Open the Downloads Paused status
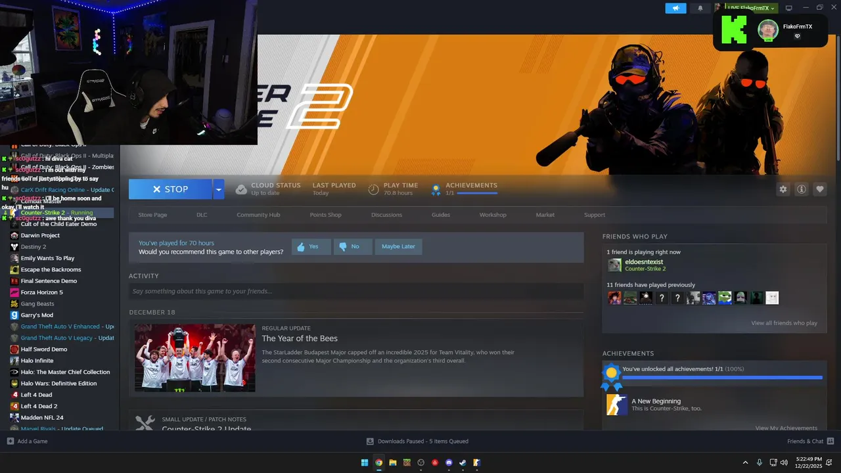Screen dimensions: 841x473 pos(417,441)
